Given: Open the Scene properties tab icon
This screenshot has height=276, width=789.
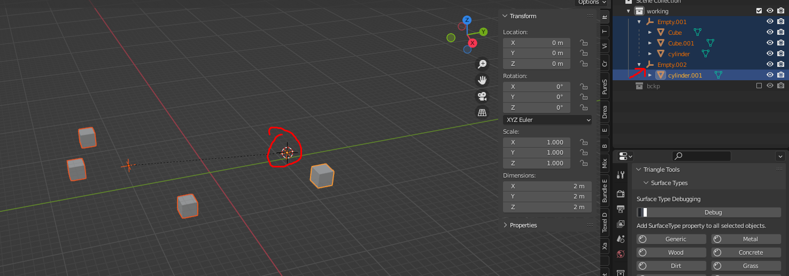Looking at the screenshot, I should [x=621, y=239].
